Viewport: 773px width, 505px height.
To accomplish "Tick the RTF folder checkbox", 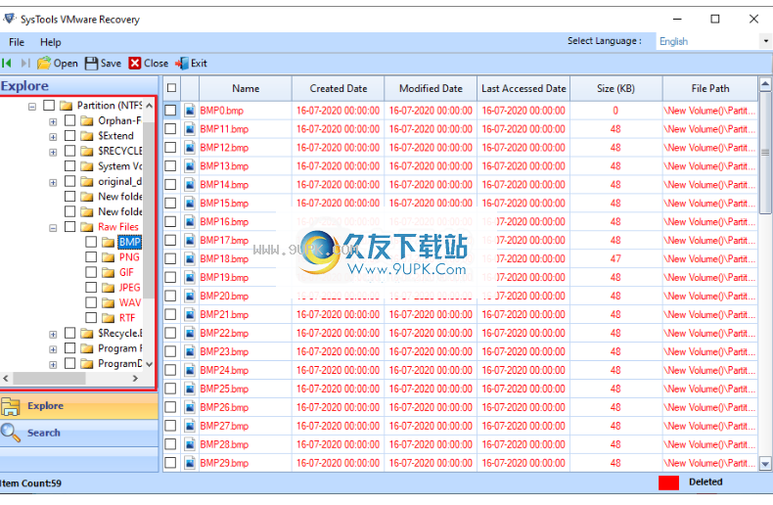I will (x=91, y=317).
